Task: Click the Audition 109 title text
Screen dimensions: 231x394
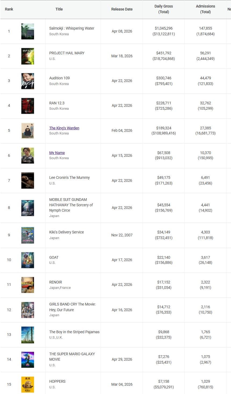Action: pos(59,78)
